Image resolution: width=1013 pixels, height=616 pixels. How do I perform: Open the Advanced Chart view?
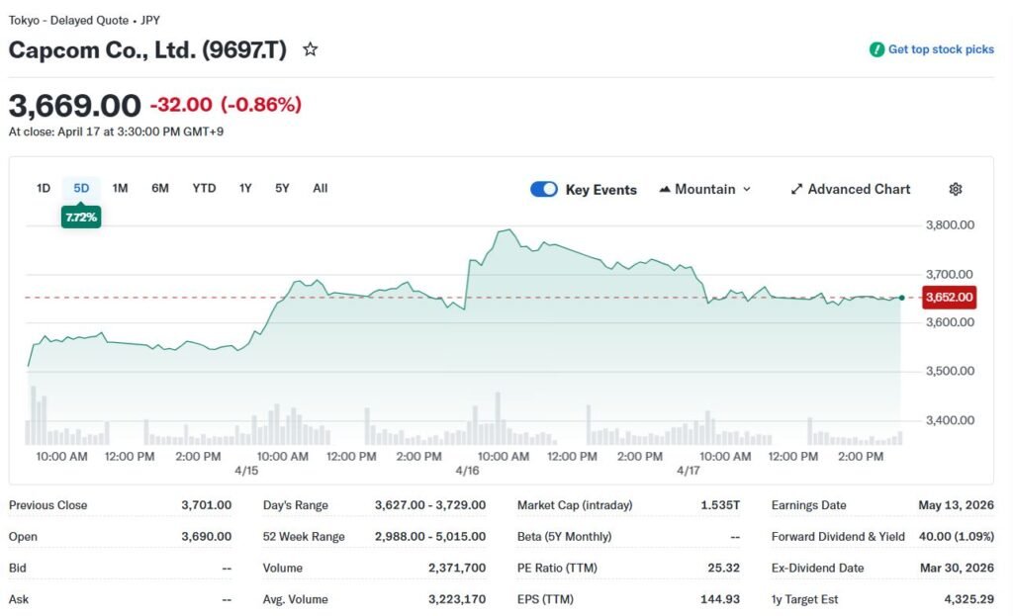click(859, 189)
